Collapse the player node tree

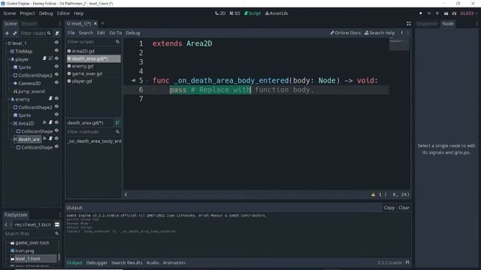[x=8, y=59]
